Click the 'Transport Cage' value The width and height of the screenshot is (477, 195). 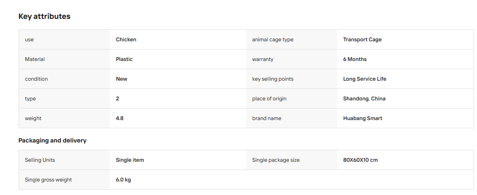click(x=362, y=39)
